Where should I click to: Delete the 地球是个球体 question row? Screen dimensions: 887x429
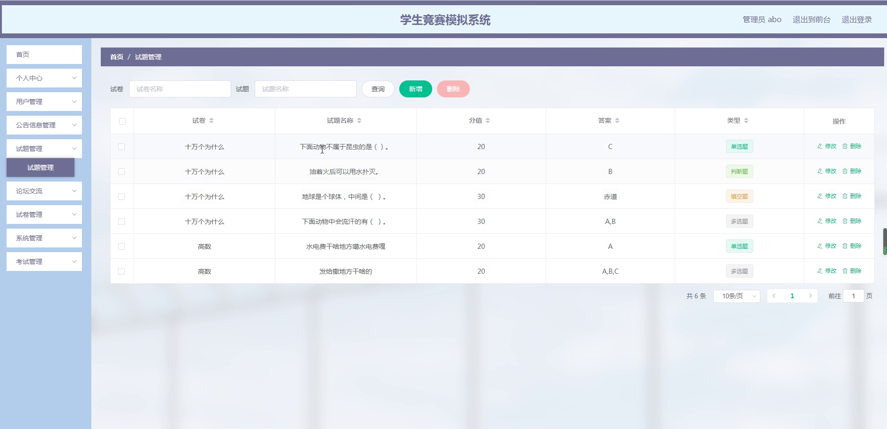pos(852,196)
